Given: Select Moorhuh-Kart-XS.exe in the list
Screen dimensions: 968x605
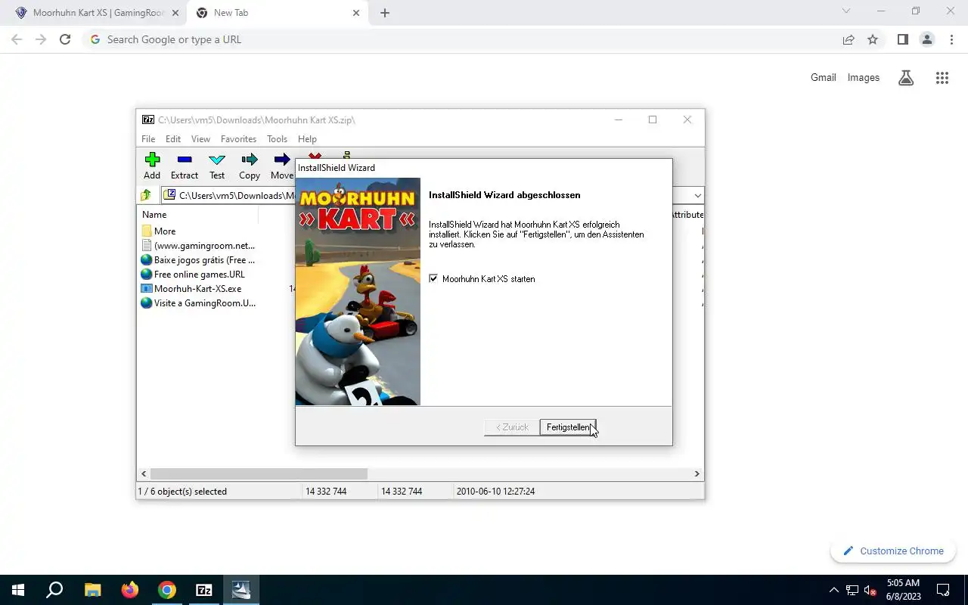Looking at the screenshot, I should pyautogui.click(x=191, y=289).
